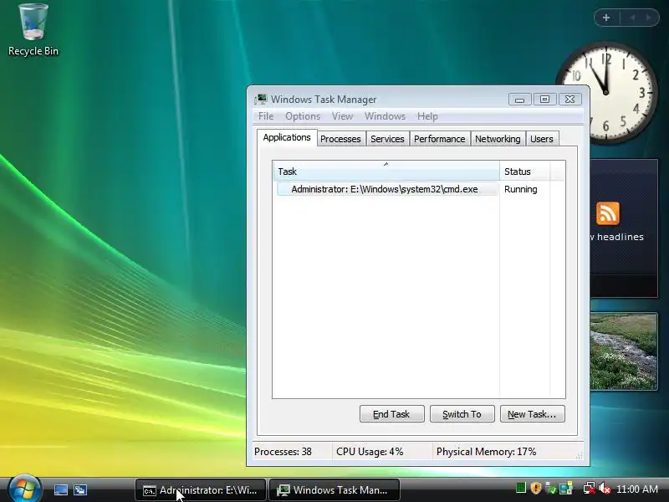Switch to the Networking tab
Viewport: 669px width, 502px height.
498,139
